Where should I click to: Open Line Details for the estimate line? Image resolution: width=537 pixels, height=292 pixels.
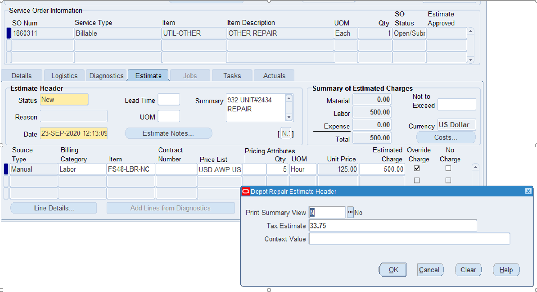pyautogui.click(x=53, y=208)
